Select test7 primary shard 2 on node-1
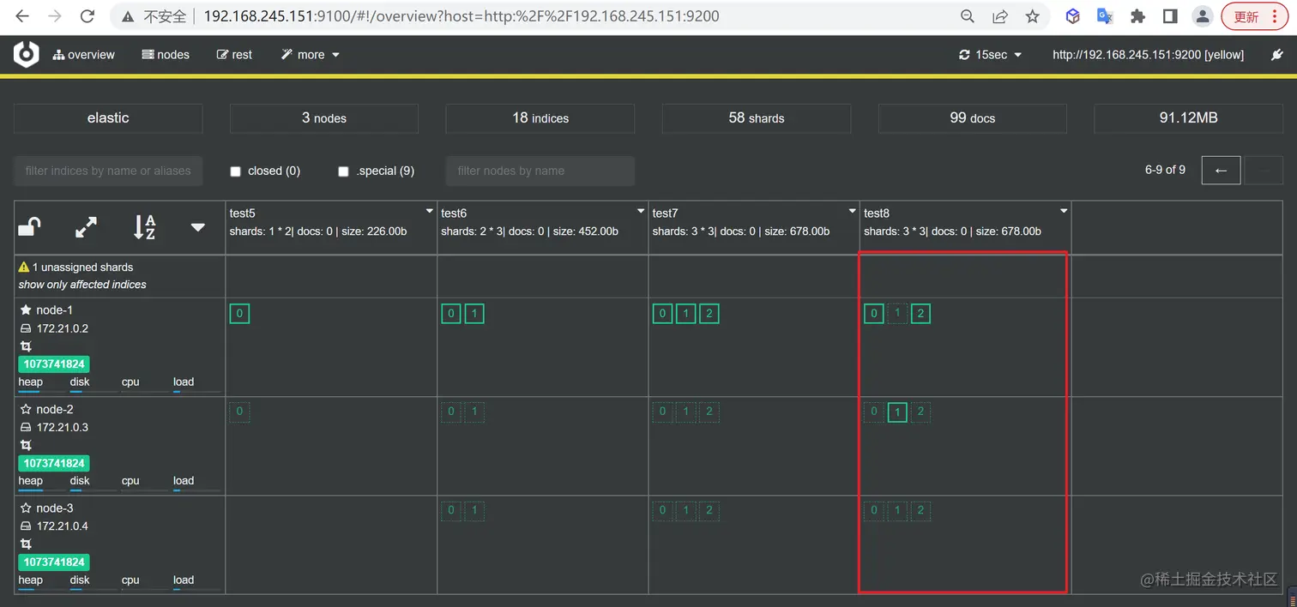1297x607 pixels. tap(709, 314)
